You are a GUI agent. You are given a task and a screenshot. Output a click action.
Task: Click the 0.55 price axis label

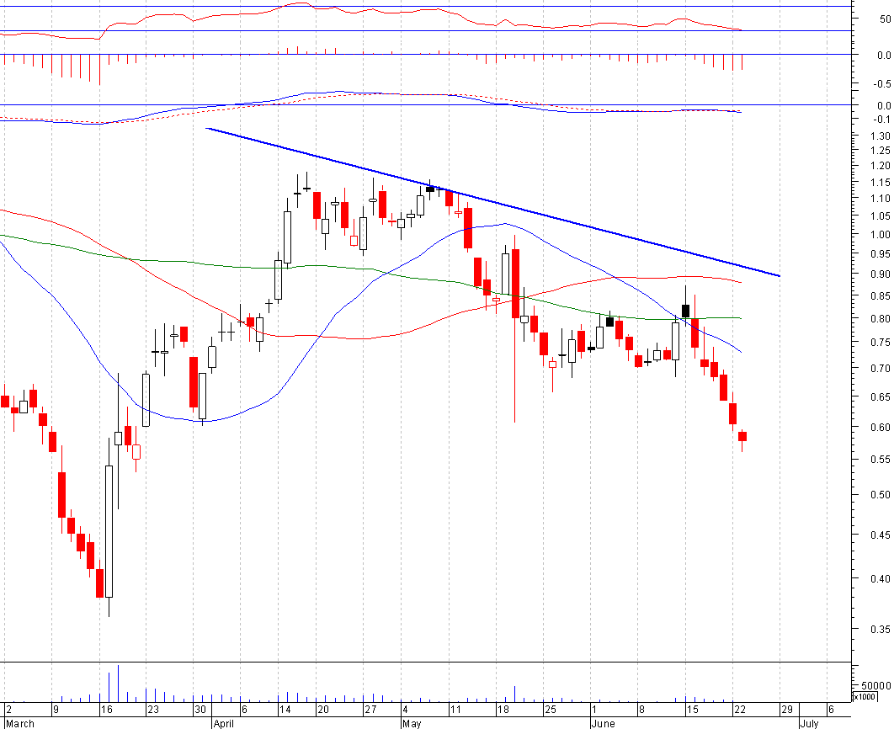[x=881, y=460]
